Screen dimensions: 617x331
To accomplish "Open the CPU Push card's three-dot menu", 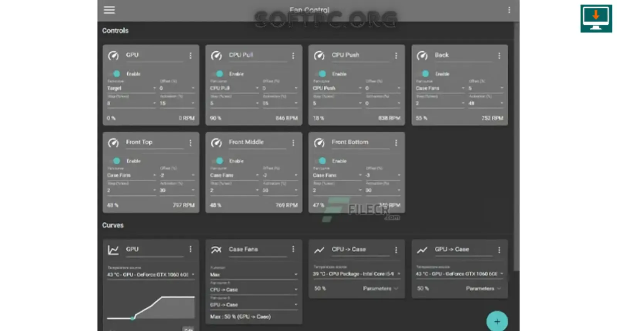I will (396, 56).
